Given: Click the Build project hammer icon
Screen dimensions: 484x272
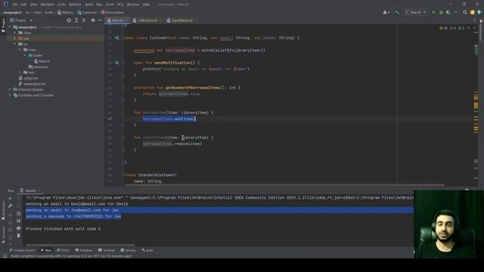Looking at the screenshot, I should click(397, 12).
